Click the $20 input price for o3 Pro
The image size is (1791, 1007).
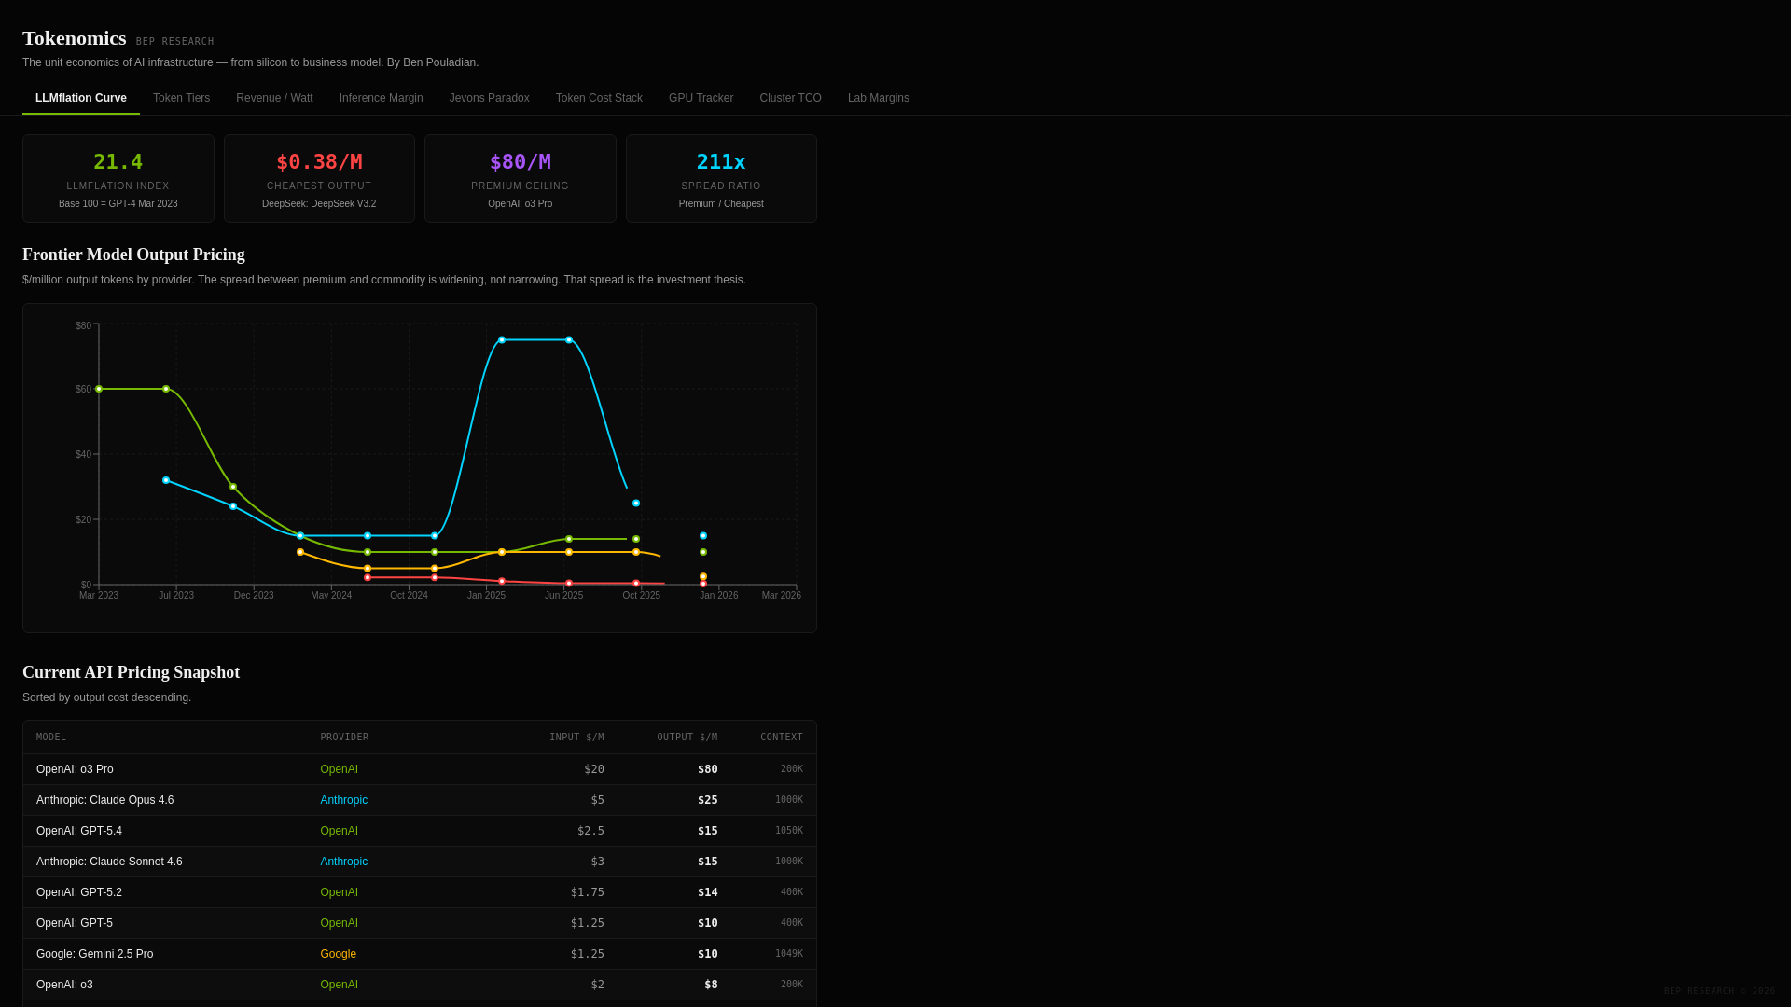[594, 769]
